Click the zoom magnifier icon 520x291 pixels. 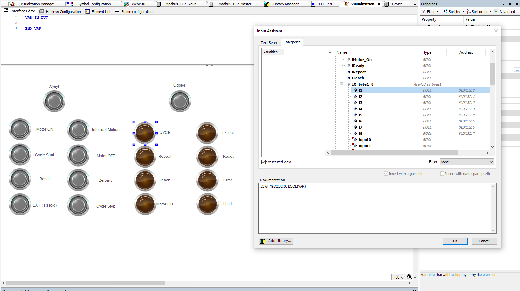[409, 277]
